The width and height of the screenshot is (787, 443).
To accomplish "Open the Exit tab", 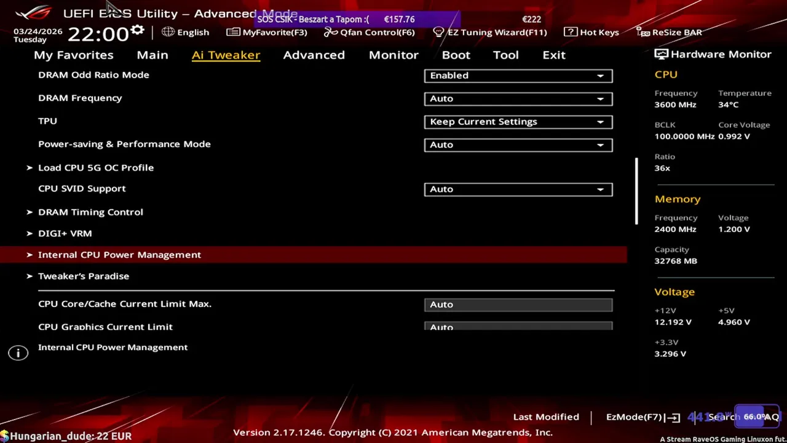I will [554, 55].
